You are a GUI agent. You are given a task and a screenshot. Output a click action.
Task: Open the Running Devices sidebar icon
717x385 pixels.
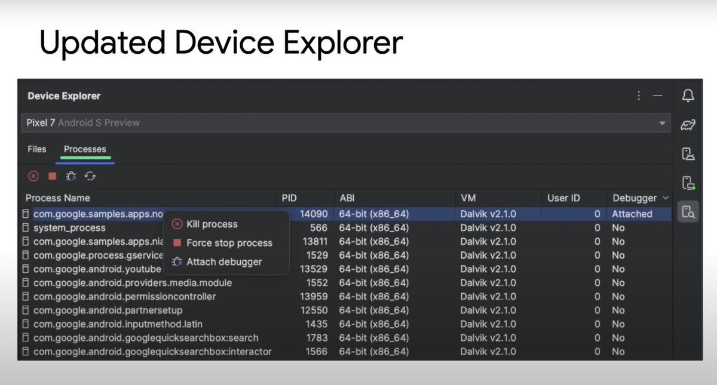click(x=688, y=182)
